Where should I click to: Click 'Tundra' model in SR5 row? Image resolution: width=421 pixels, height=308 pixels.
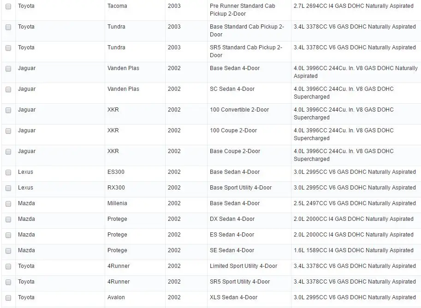[116, 47]
